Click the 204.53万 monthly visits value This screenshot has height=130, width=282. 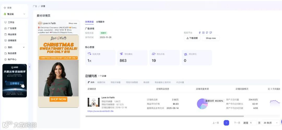pos(253,100)
